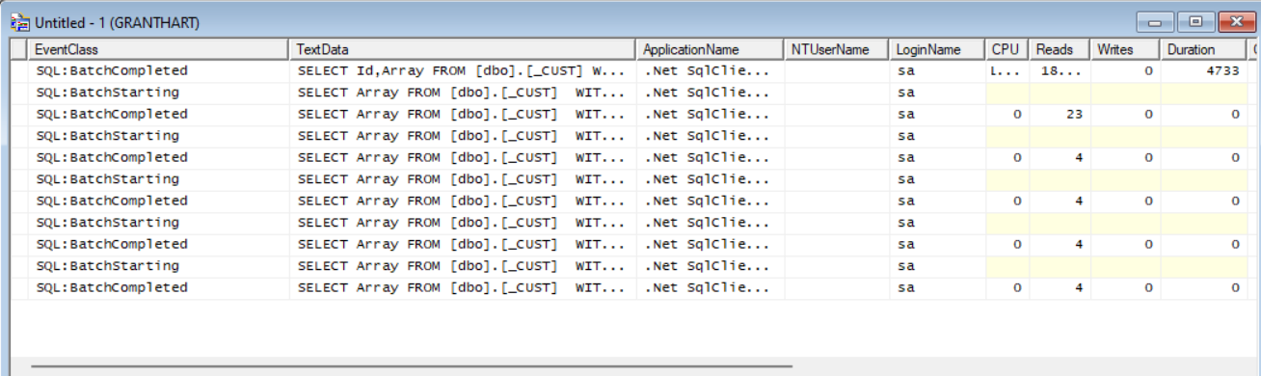1261x376 pixels.
Task: Click the CPU column header
Action: tap(1006, 49)
